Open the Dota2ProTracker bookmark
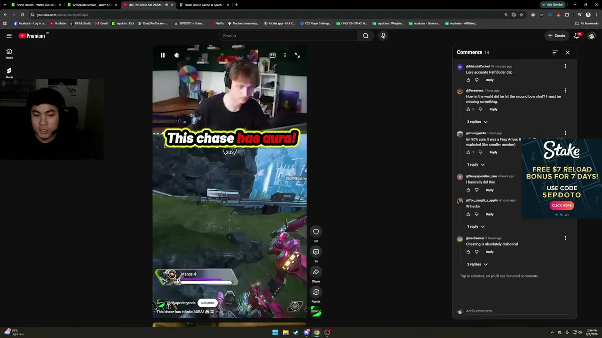 (x=153, y=23)
